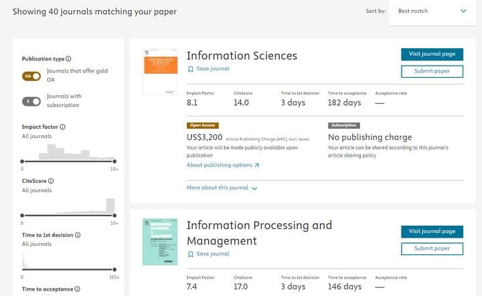The image size is (482, 296).
Task: Visit journal page for Information Sciences
Action: coord(432,54)
